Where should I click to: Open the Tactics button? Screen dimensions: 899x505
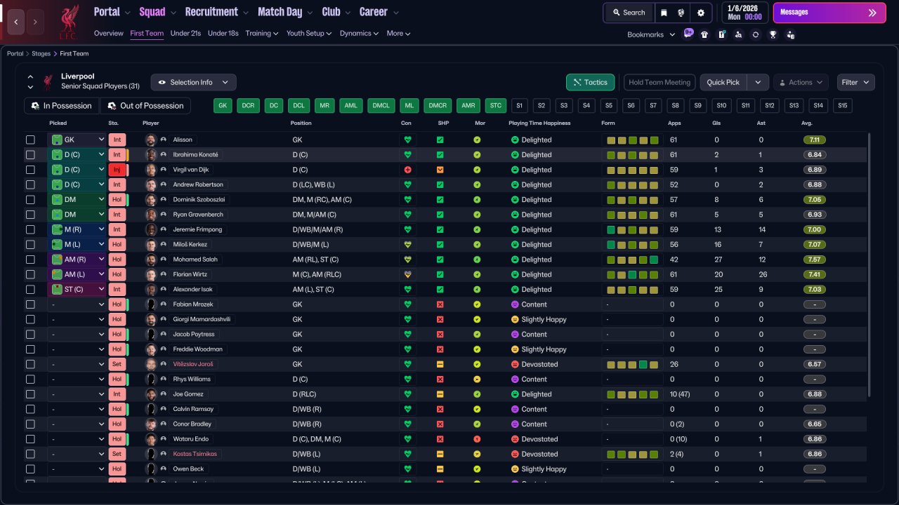click(x=591, y=82)
